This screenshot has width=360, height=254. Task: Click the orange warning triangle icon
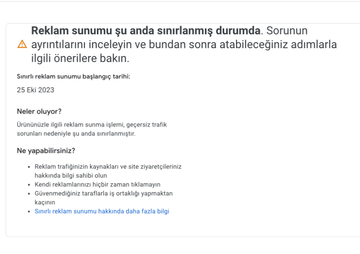click(x=22, y=44)
